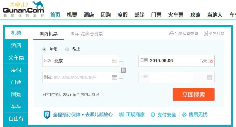Click the 出发 field showing 北京
This screenshot has width=236, height=127.
coord(81,61)
